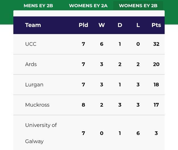Select the Ards team name
178x150 pixels.
31,64
